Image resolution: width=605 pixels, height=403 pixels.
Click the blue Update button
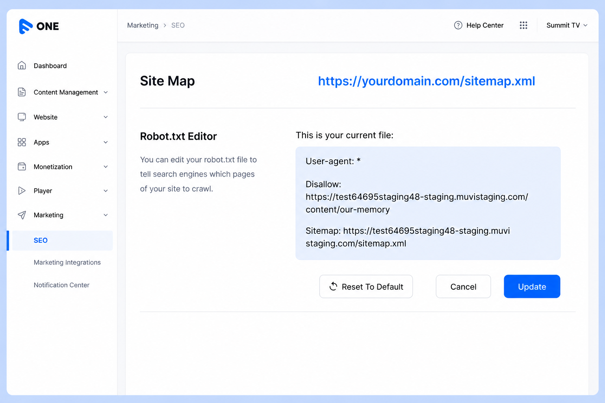pos(532,287)
